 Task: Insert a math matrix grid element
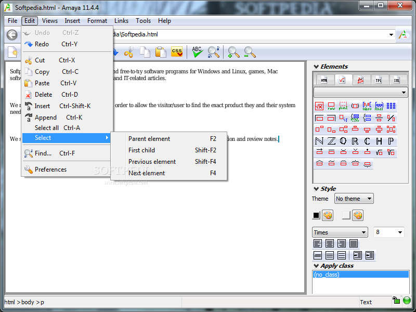point(391,106)
